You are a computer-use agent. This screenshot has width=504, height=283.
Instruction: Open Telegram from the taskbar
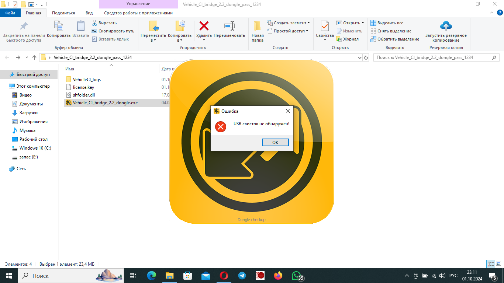pos(242,276)
